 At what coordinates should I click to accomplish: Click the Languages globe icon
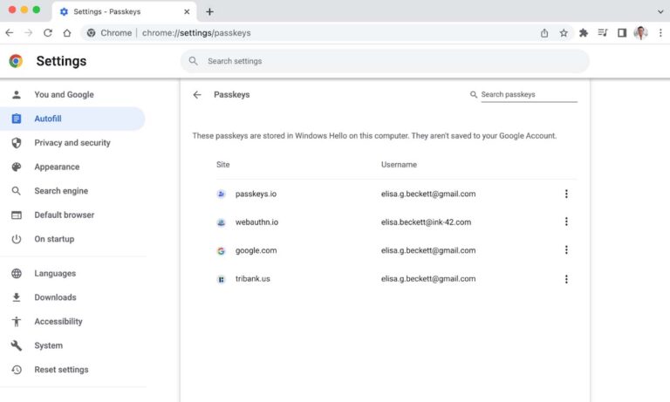pos(17,273)
